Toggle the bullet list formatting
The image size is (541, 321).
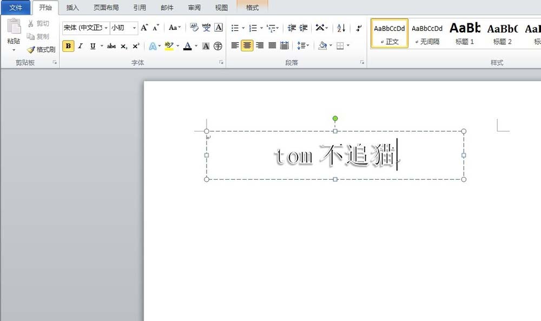tap(235, 27)
